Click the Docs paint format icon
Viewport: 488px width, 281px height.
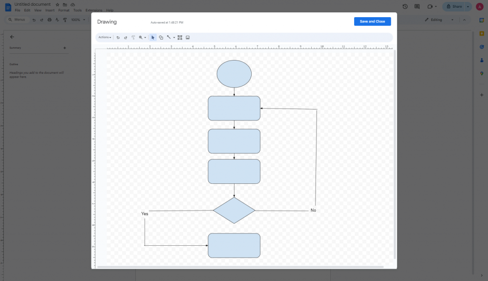[x=65, y=20]
